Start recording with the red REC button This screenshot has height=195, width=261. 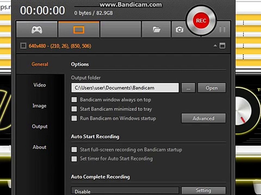(201, 21)
